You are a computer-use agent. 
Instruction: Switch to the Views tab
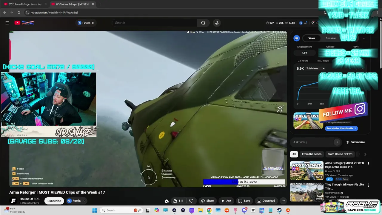point(312,38)
